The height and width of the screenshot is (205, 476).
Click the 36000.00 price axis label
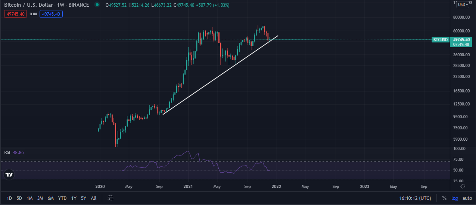coord(461,55)
